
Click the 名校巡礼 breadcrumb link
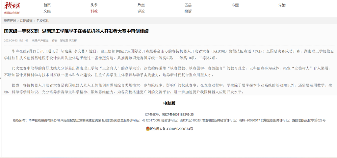tap(43, 21)
